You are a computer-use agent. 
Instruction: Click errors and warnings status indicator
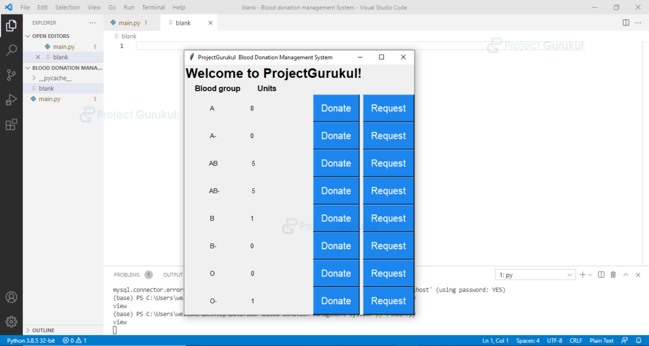(75, 341)
